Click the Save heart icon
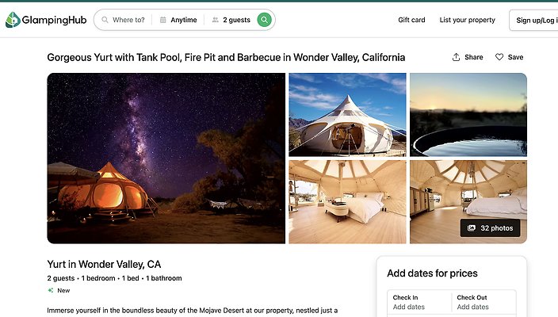The width and height of the screenshot is (558, 317). tap(499, 57)
